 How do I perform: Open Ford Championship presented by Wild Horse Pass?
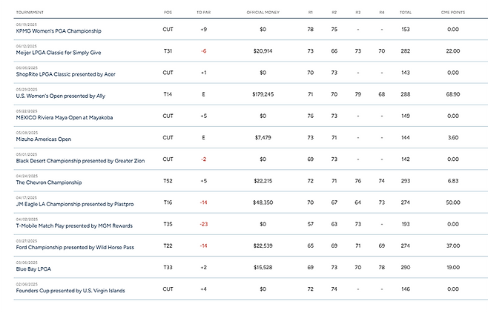84,247
